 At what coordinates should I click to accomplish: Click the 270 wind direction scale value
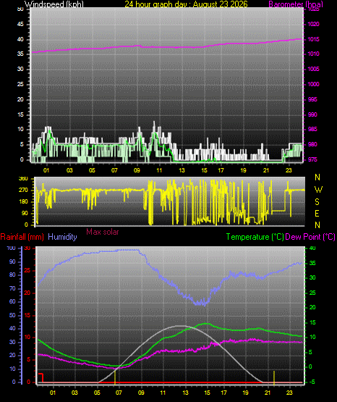click(23, 190)
